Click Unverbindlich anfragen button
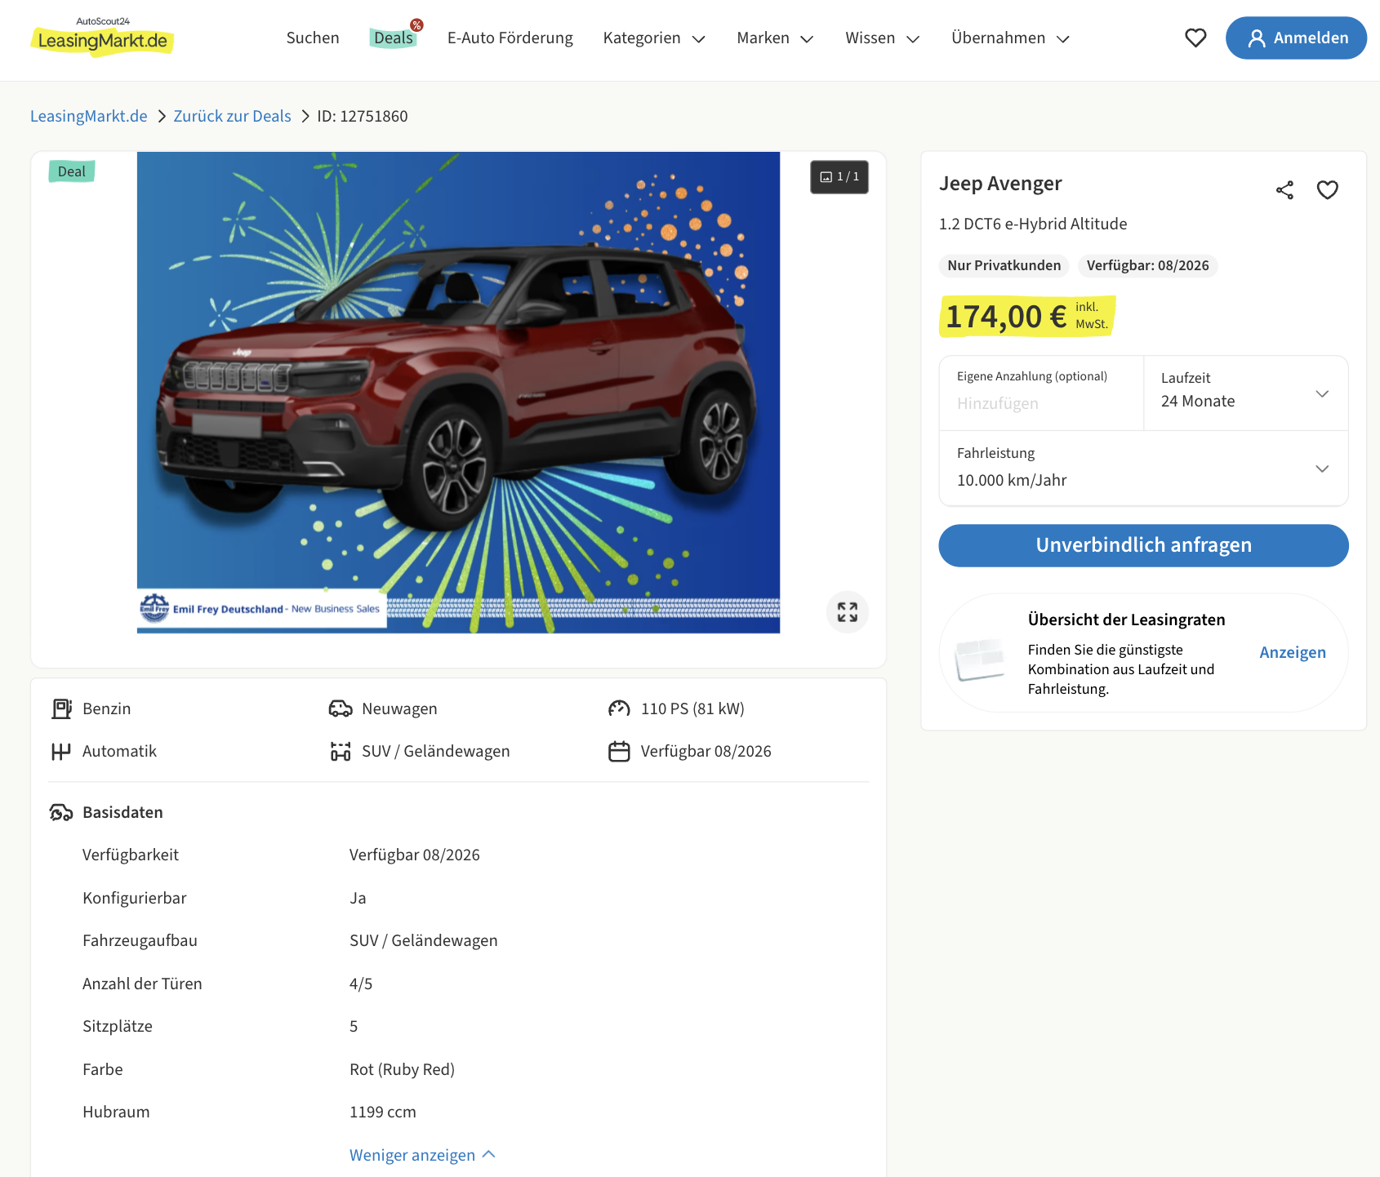 pos(1143,545)
